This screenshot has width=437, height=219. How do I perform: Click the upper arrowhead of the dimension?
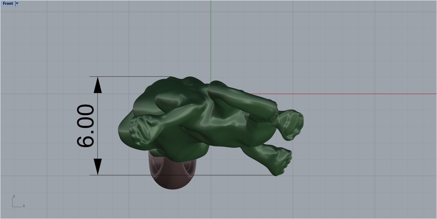[98, 85]
